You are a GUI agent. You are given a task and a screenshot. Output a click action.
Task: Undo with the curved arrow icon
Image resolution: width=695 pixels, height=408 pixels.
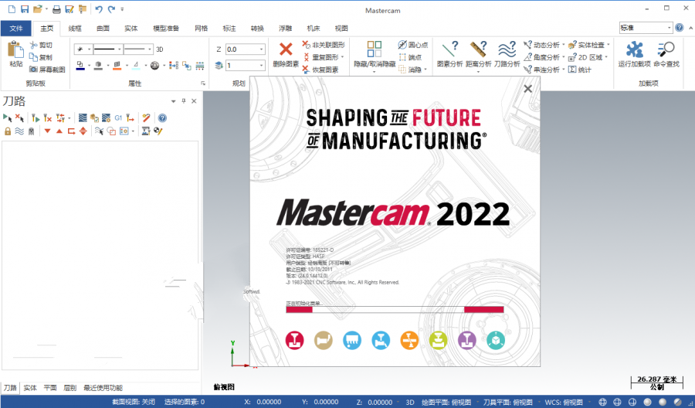[98, 8]
